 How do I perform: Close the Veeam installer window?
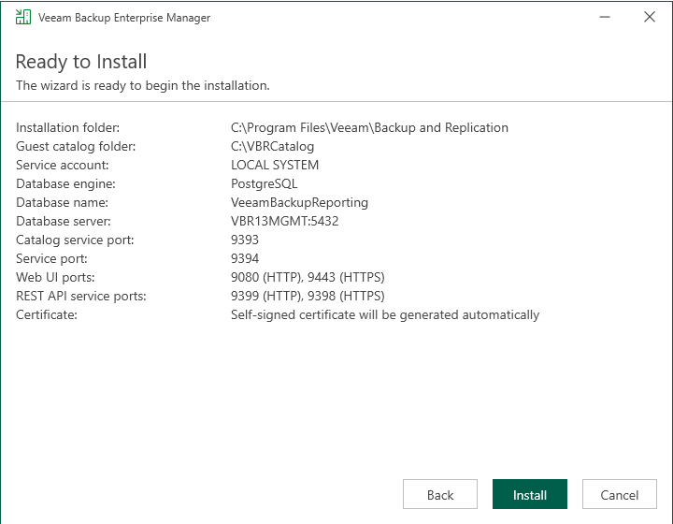650,17
